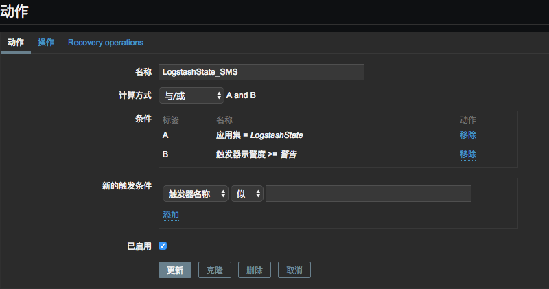This screenshot has height=289, width=549.
Task: Open the 触发器名称 condition type dropdown
Action: (x=196, y=194)
